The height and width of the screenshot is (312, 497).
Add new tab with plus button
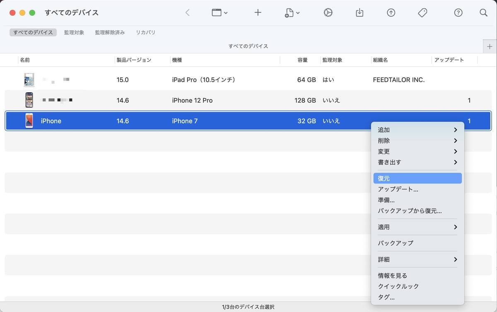pos(490,46)
